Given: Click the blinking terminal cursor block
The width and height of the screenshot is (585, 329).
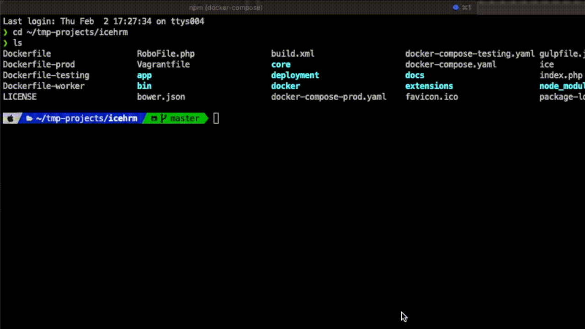Looking at the screenshot, I should pyautogui.click(x=216, y=118).
